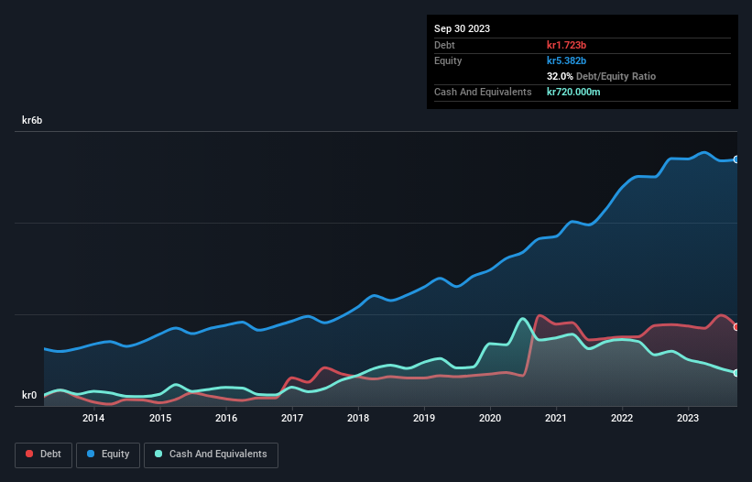Click the 2017 x-axis label
752x482 pixels.
click(x=292, y=418)
